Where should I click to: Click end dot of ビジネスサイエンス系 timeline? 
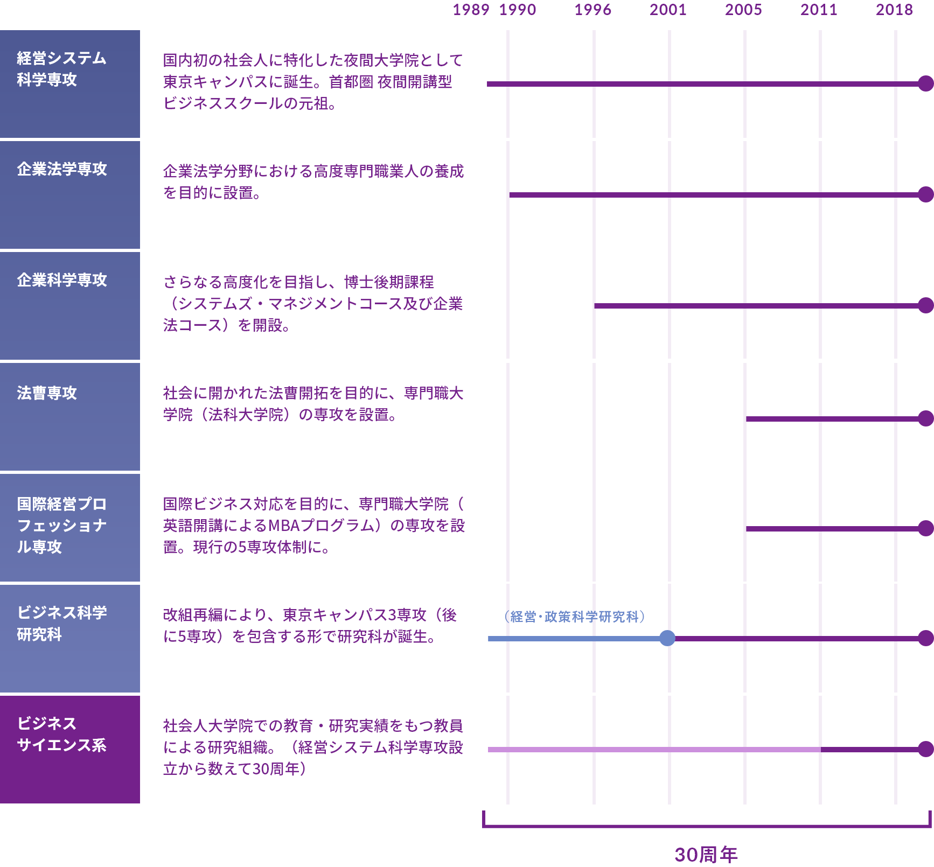(x=926, y=749)
